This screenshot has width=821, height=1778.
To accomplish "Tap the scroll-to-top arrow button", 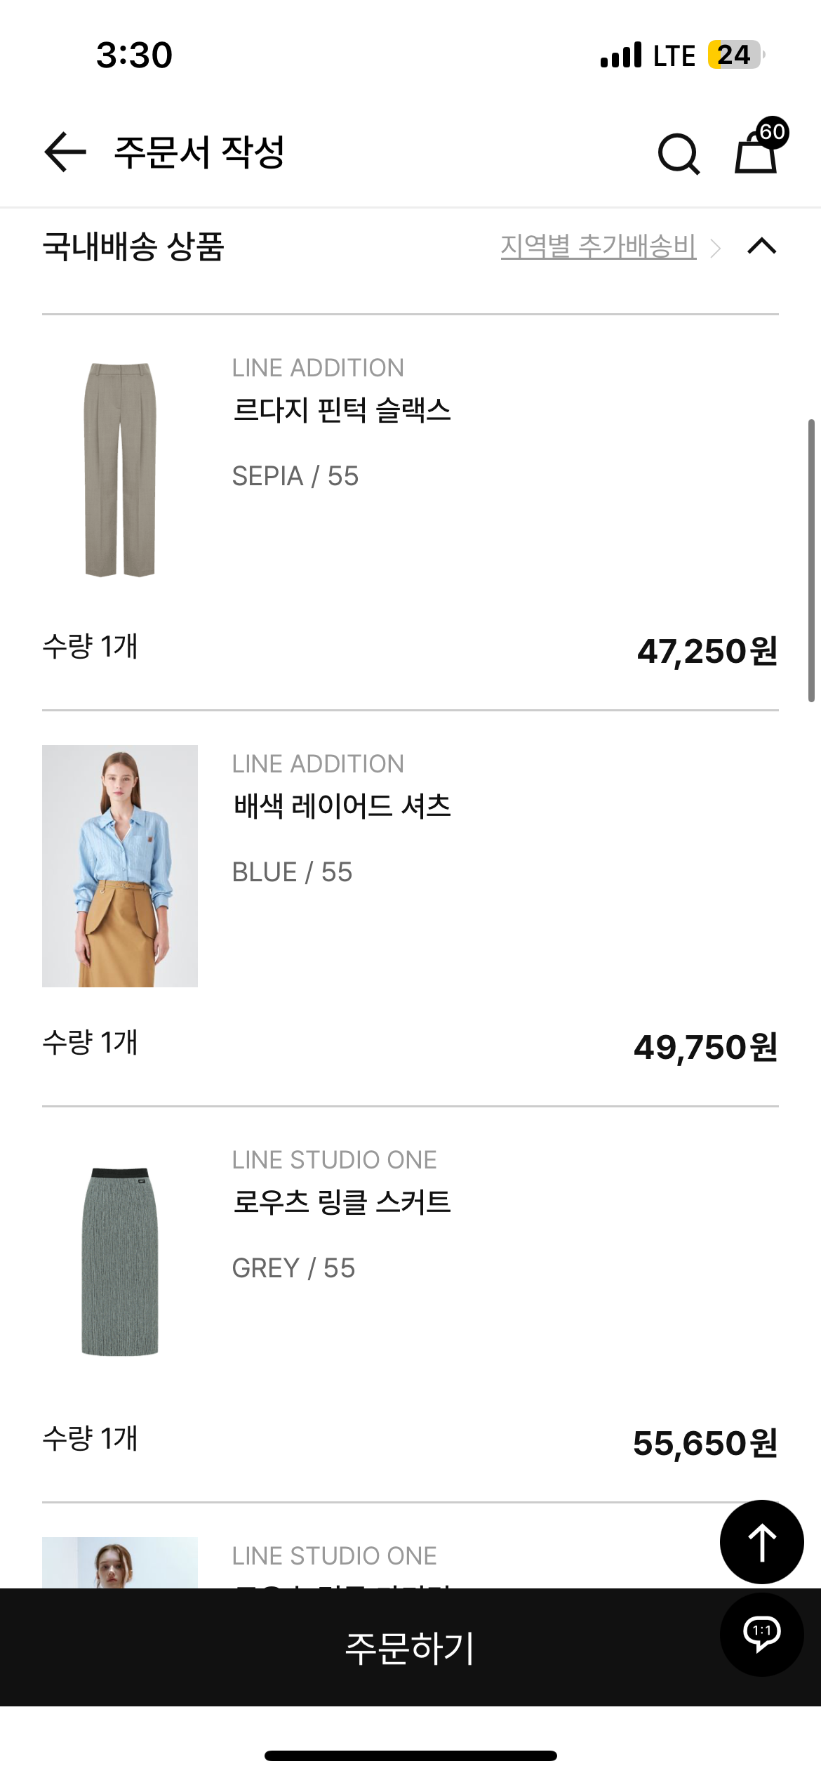I will pos(761,1541).
